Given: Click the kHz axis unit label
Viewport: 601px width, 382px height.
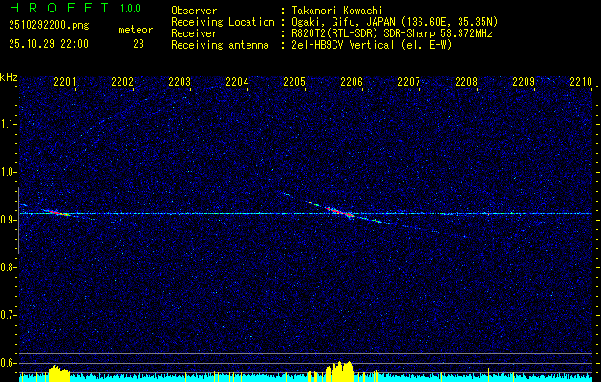Looking at the screenshot, I should point(9,77).
